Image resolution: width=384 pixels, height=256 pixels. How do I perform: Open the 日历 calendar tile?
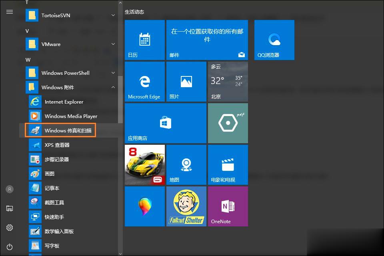145,40
